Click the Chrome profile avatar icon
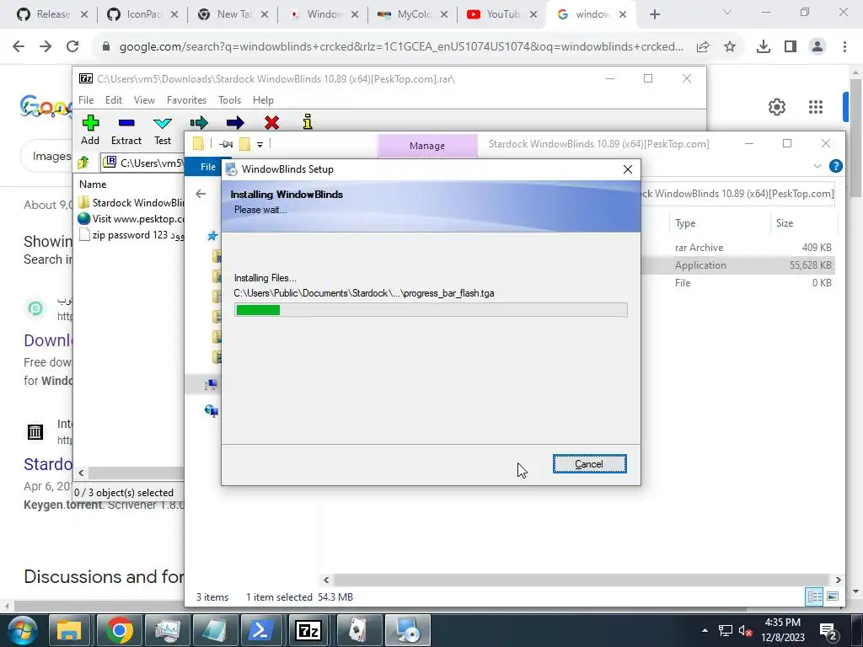Screen dimensions: 863x647 817,47
